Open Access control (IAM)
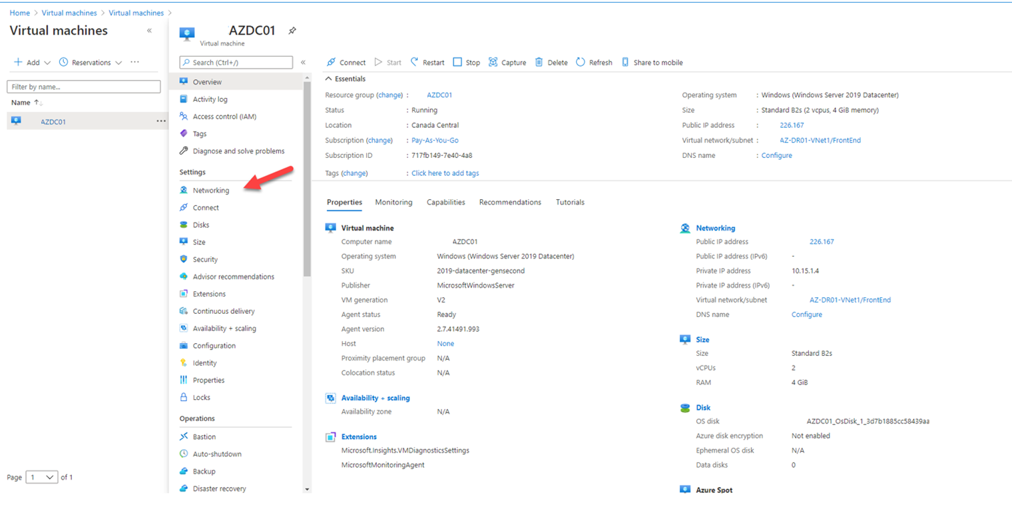The height and width of the screenshot is (509, 1012). coord(224,117)
